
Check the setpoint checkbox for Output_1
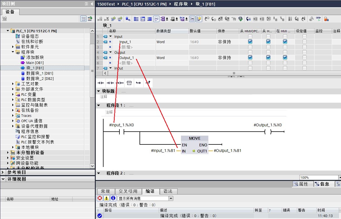[304, 58]
